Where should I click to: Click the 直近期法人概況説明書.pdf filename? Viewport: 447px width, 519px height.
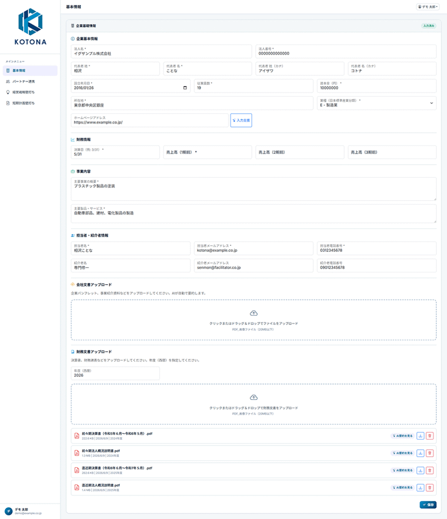101,485
